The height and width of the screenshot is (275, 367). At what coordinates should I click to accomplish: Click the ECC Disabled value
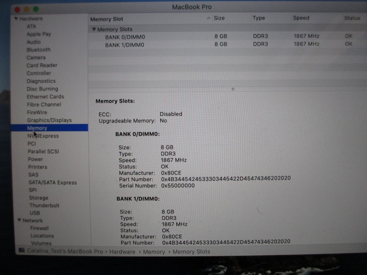(171, 114)
